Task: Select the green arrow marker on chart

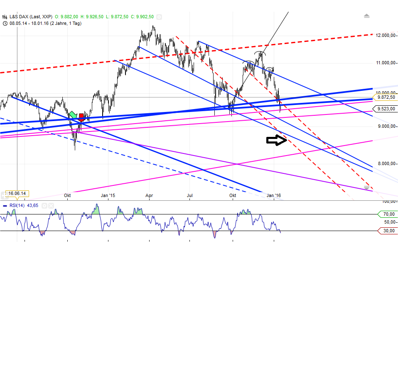Action: (x=73, y=115)
